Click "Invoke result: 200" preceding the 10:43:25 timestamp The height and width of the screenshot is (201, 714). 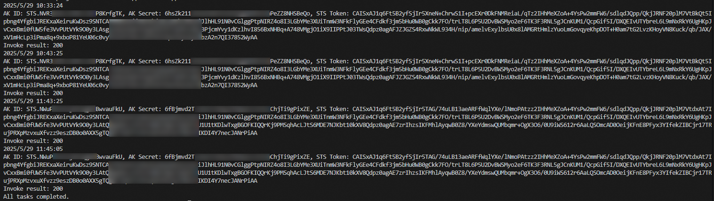click(x=33, y=45)
